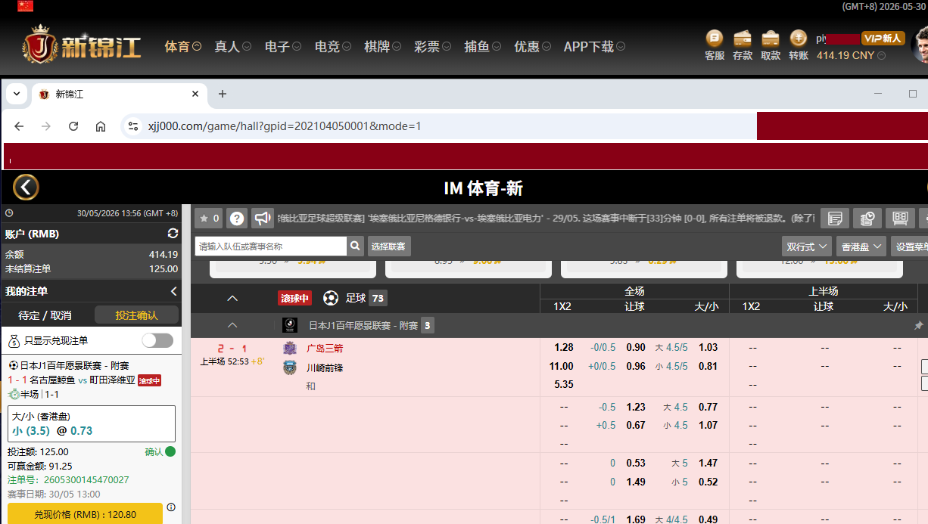Click the 名古屋鲸鱼 team name in bet slip
Image resolution: width=928 pixels, height=524 pixels.
pyautogui.click(x=52, y=380)
